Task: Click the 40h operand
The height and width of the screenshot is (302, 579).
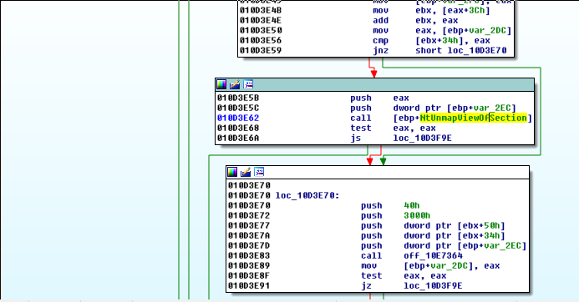Action: 412,205
